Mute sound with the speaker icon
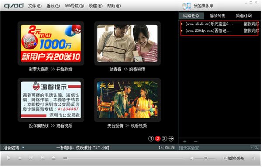The width and height of the screenshot is (262, 167). [192, 158]
